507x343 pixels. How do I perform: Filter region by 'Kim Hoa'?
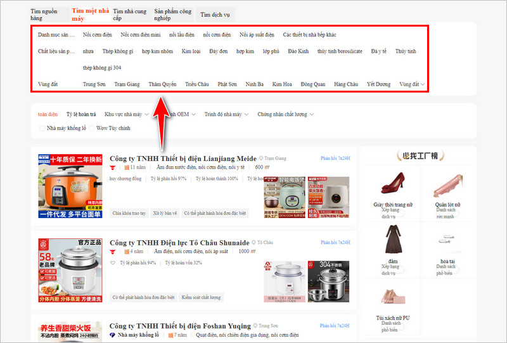tap(282, 84)
